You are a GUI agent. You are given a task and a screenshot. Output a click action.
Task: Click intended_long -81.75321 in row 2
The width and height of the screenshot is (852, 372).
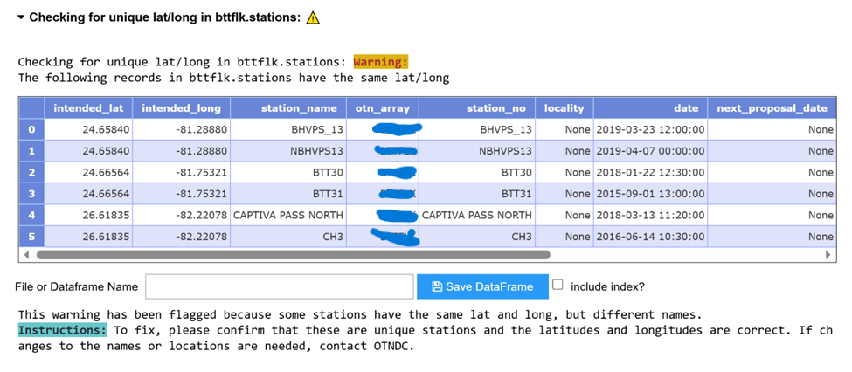(182, 172)
